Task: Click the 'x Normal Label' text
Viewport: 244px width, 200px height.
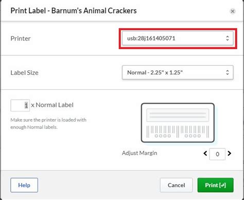Action: (x=52, y=105)
